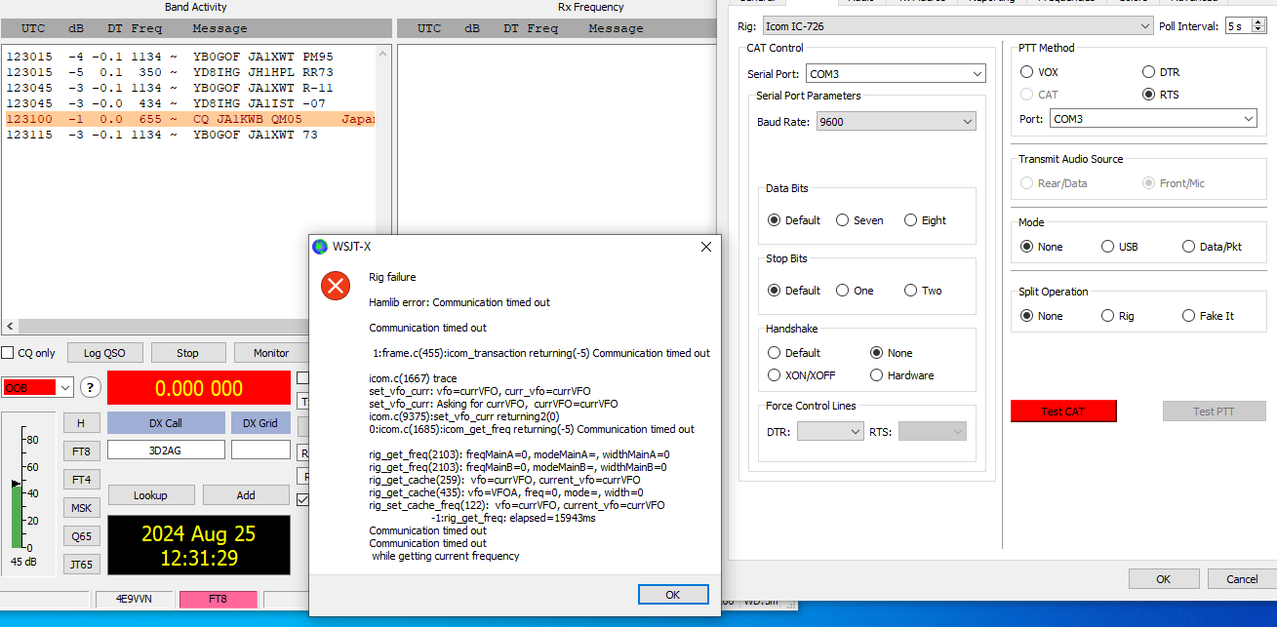Select the CQ JA1KWB QM05 row
Image resolution: width=1277 pixels, height=627 pixels.
pyautogui.click(x=188, y=119)
